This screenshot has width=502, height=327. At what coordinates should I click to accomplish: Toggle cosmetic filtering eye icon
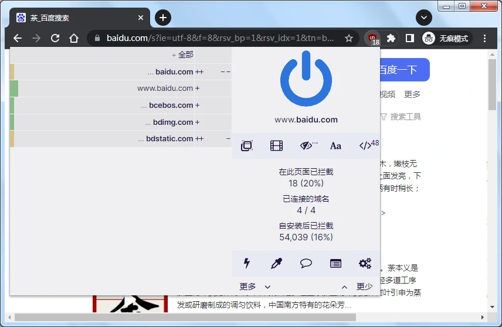[x=306, y=146]
